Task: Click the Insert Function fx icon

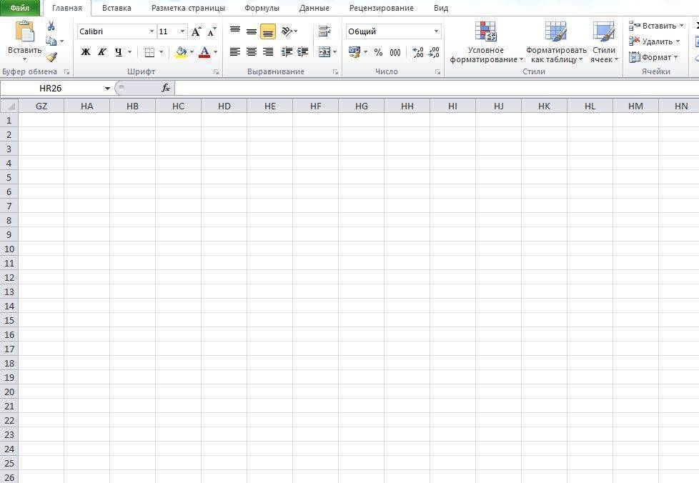Action: click(166, 88)
